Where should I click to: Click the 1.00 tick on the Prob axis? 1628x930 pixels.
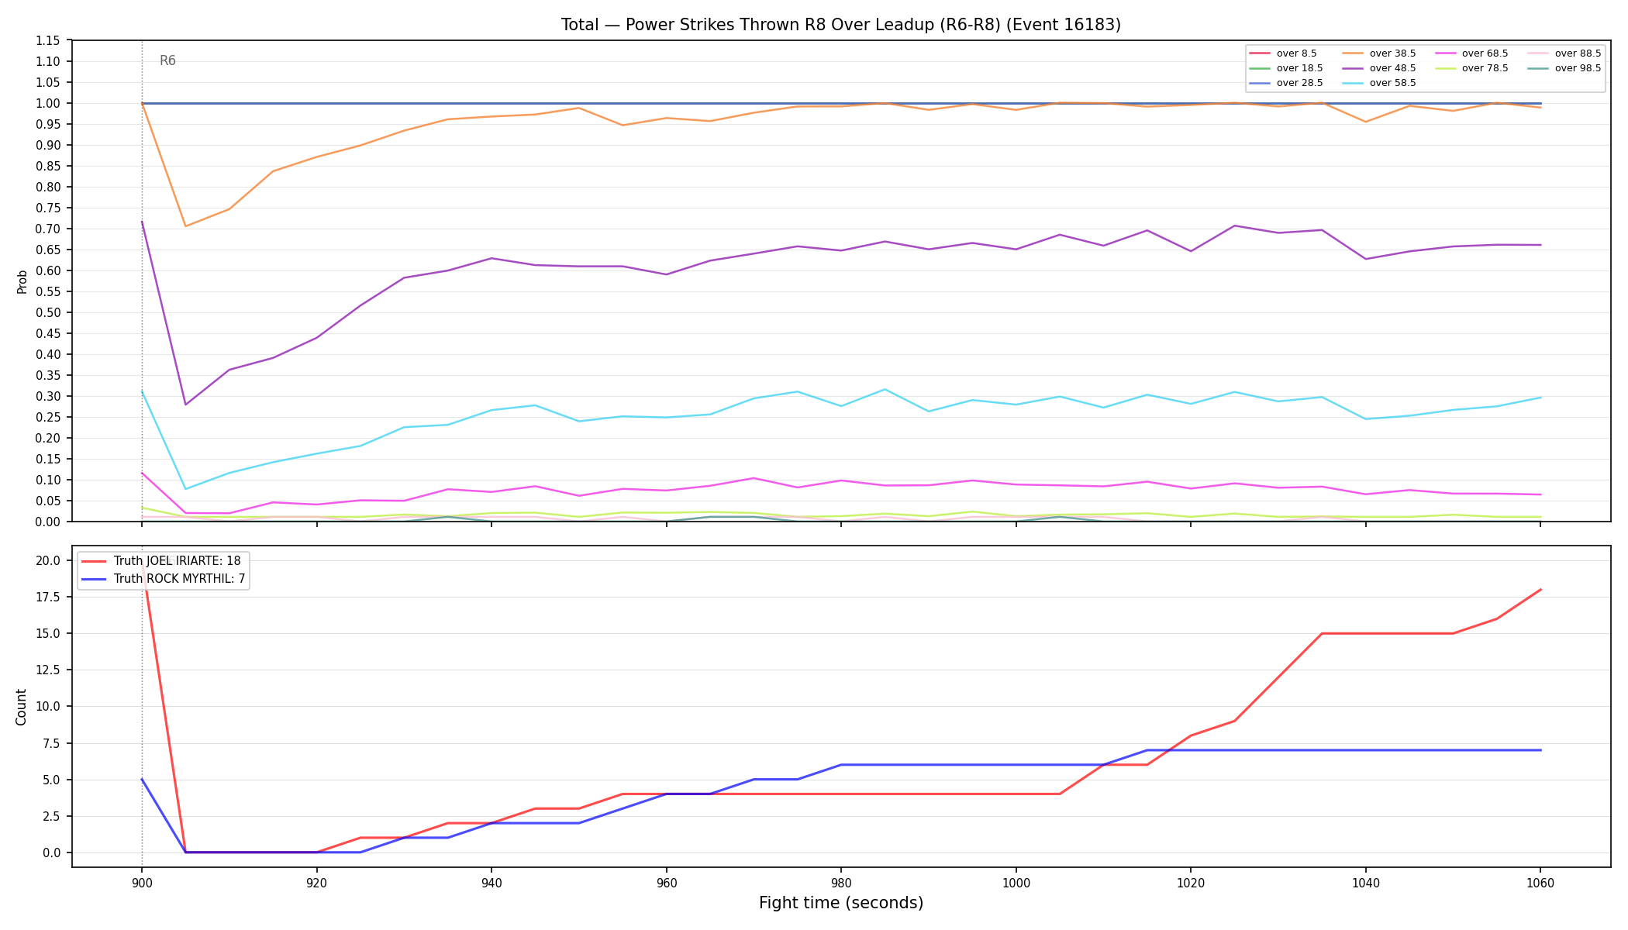[x=47, y=103]
